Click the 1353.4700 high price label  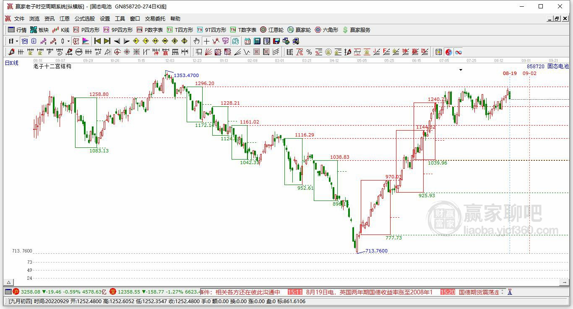coord(186,75)
